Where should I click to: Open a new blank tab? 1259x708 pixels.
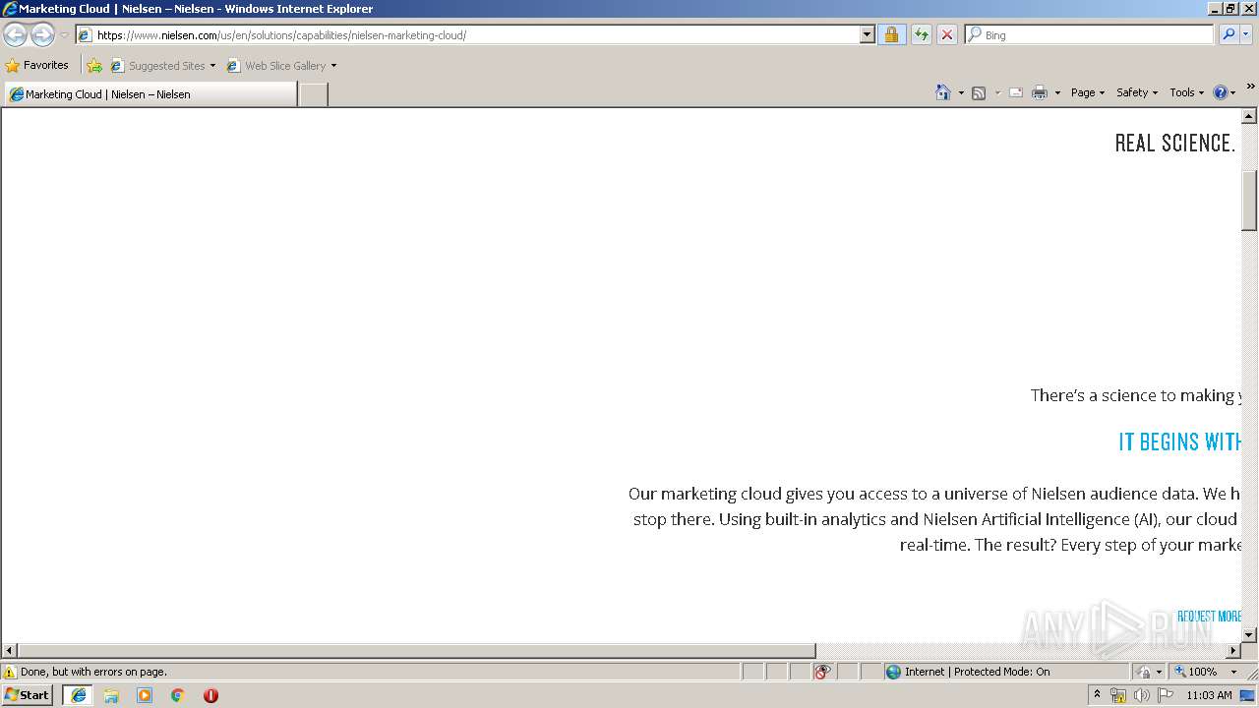click(x=313, y=94)
